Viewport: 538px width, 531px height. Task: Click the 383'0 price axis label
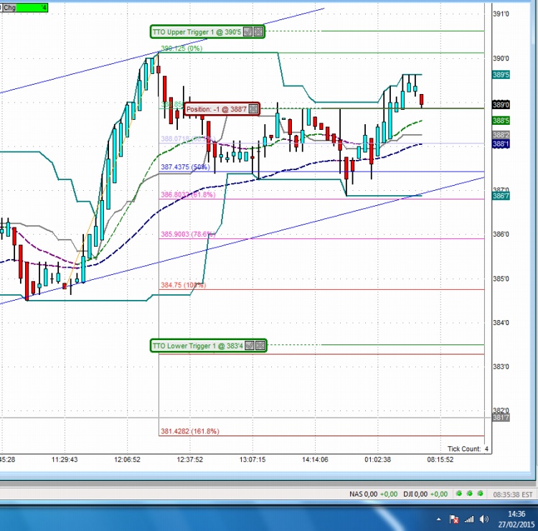pos(501,367)
